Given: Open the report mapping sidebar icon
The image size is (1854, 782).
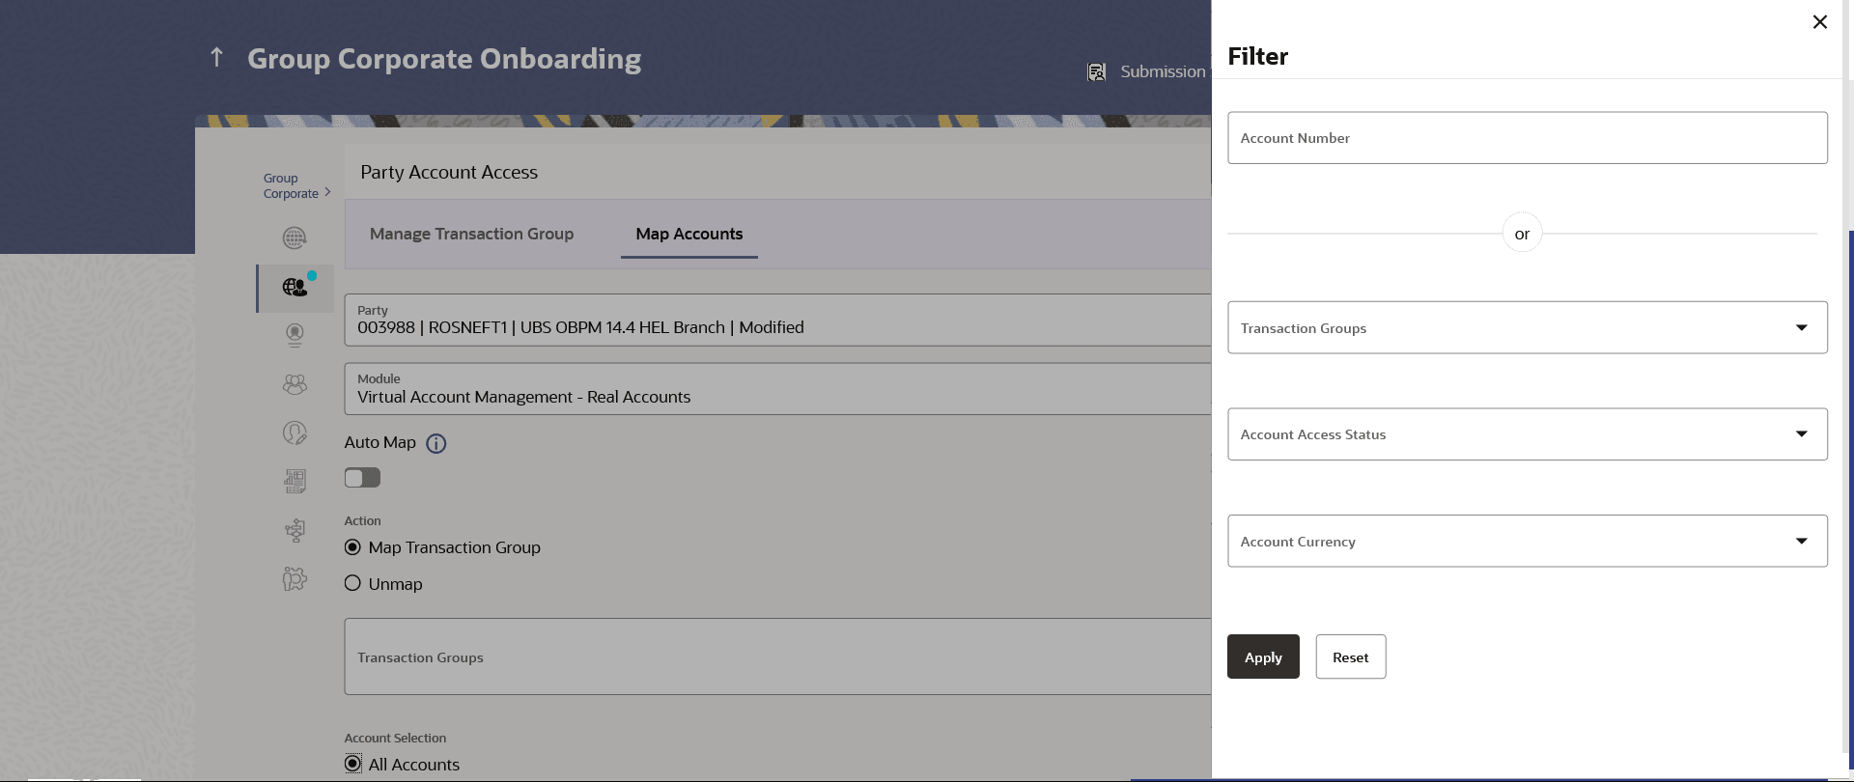Looking at the screenshot, I should point(295,481).
